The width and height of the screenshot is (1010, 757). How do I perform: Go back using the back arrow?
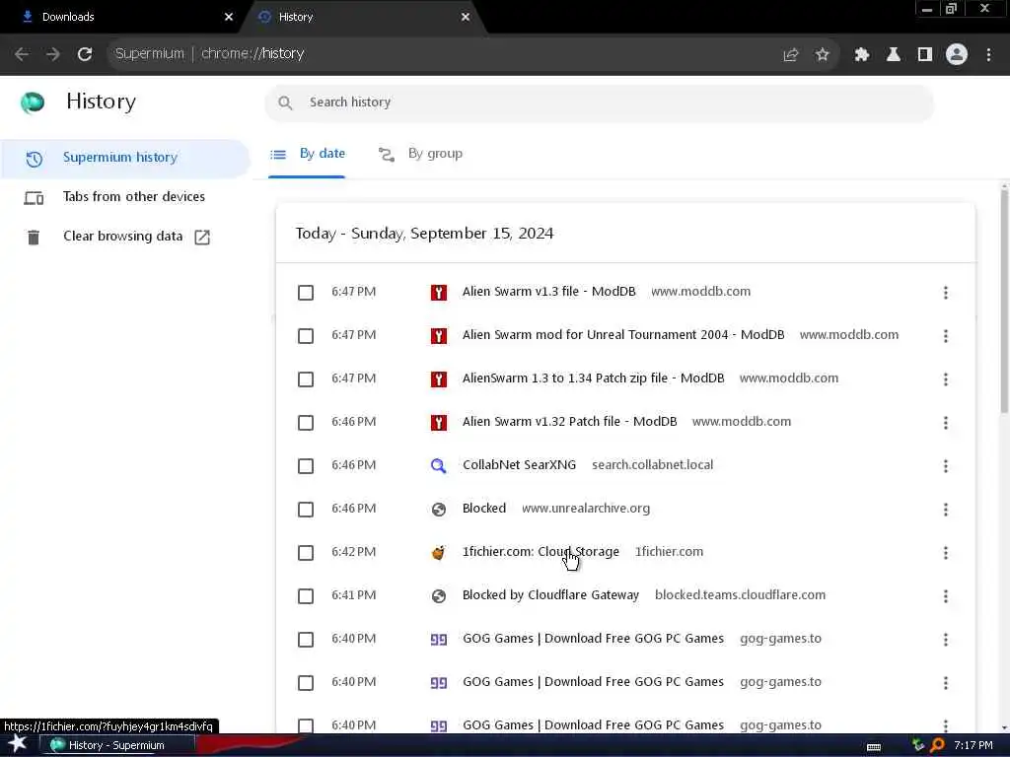pos(22,54)
